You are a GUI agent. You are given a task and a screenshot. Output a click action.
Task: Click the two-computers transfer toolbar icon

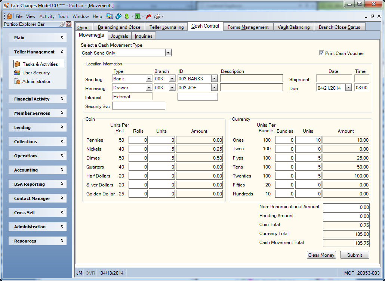pos(110,16)
